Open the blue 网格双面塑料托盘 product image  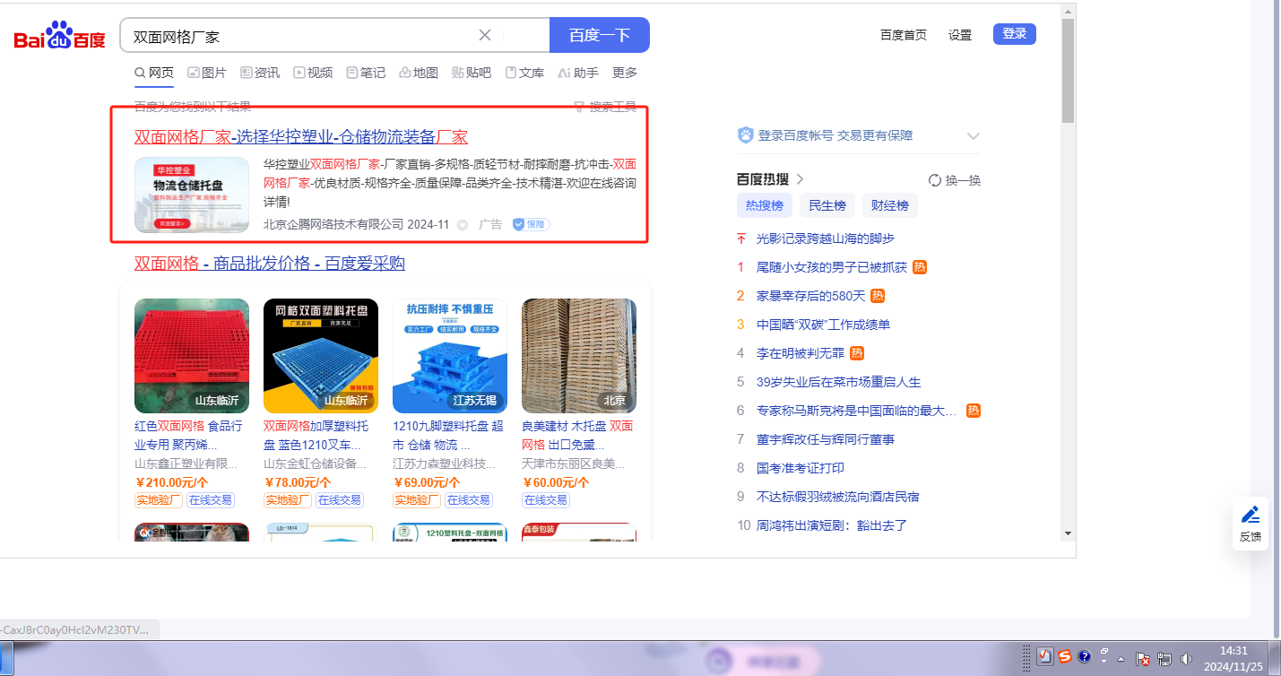coord(321,356)
